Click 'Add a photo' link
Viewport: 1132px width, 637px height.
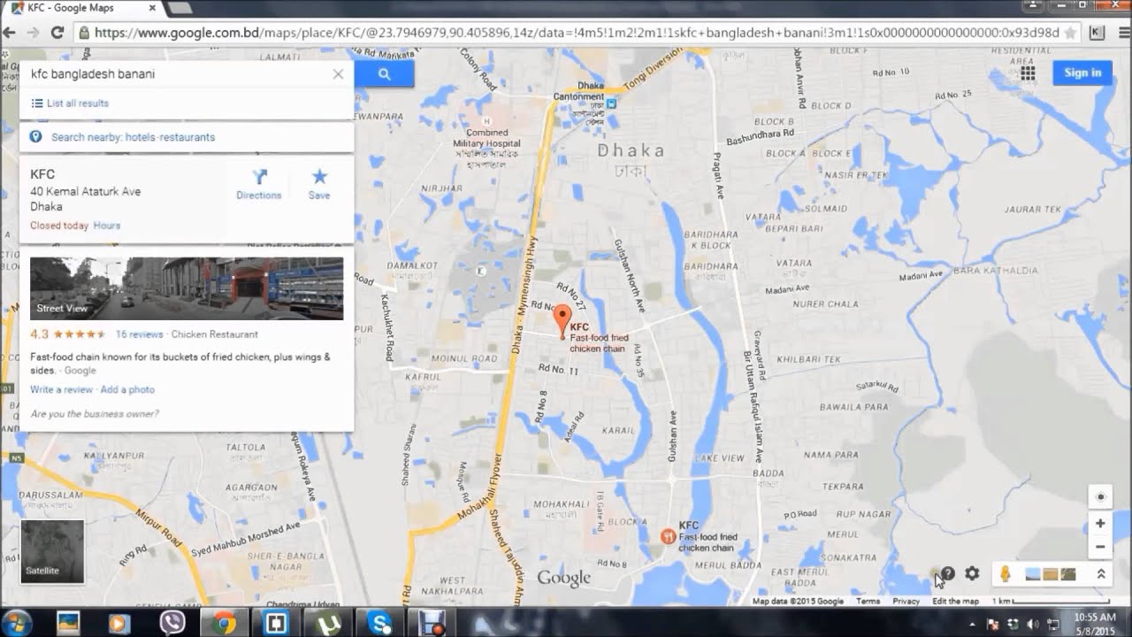(x=127, y=389)
